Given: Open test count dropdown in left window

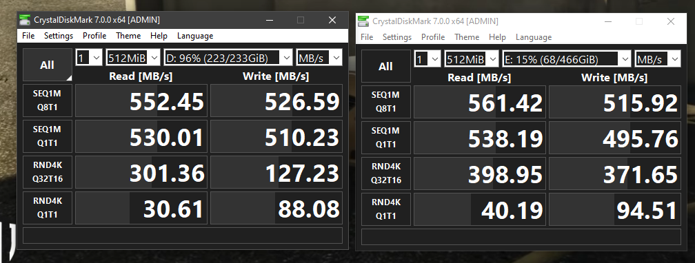Looking at the screenshot, I should tap(89, 58).
